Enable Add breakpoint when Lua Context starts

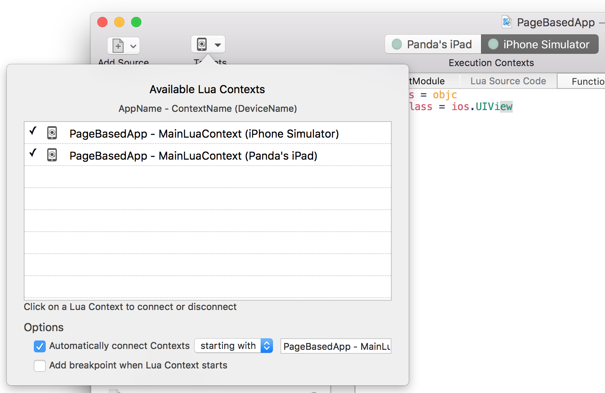pos(40,366)
